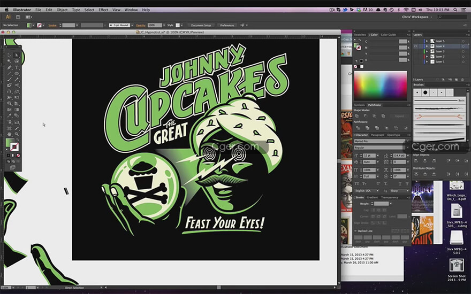Click the All Caps icon in Character panel
The height and width of the screenshot is (294, 471).
357,183
